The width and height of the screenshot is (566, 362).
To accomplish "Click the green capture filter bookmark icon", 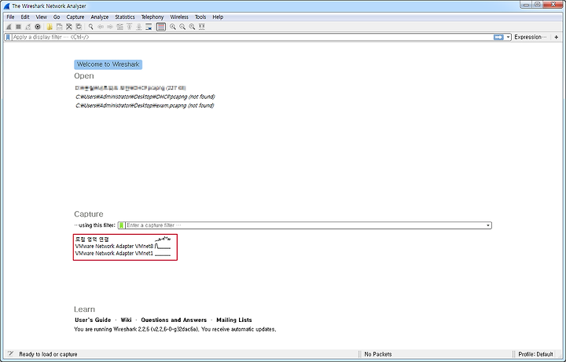I will [x=122, y=225].
